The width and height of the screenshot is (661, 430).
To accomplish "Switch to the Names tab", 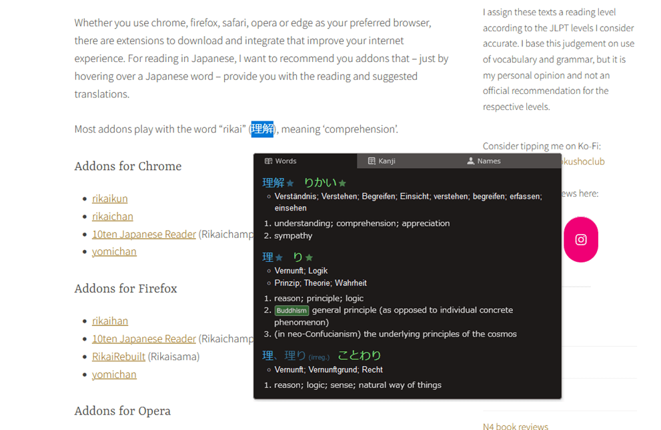I will coord(484,161).
